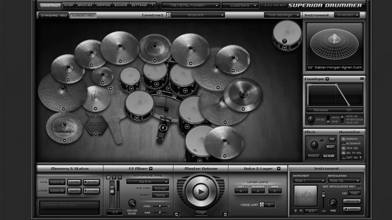This screenshot has width=392, height=220.
Task: Mute the selected instrument with M button
Action: coord(301,211)
